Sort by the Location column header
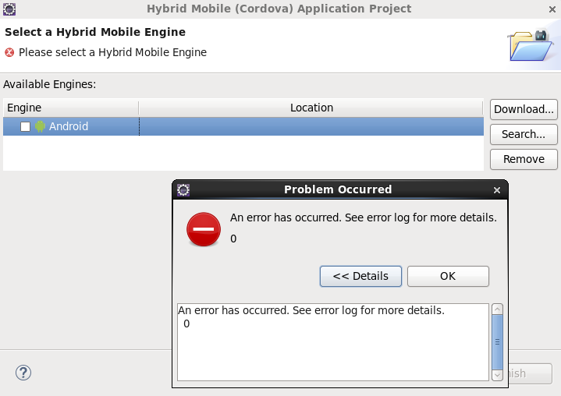 point(311,108)
